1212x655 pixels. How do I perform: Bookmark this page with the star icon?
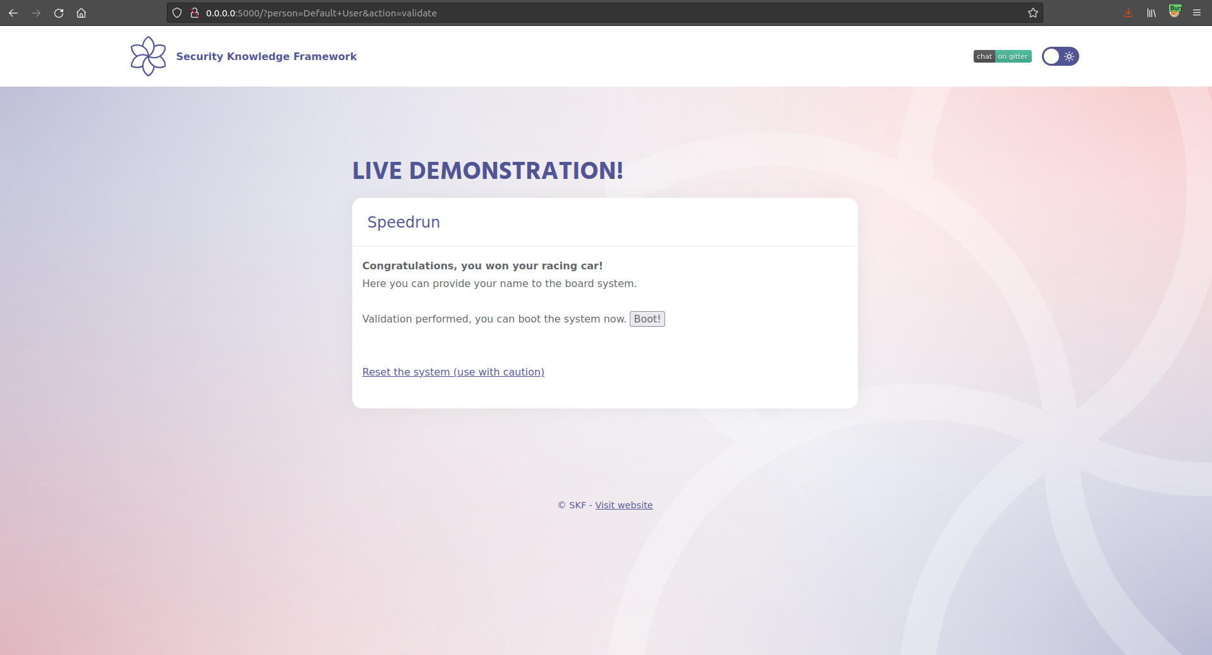(1033, 13)
